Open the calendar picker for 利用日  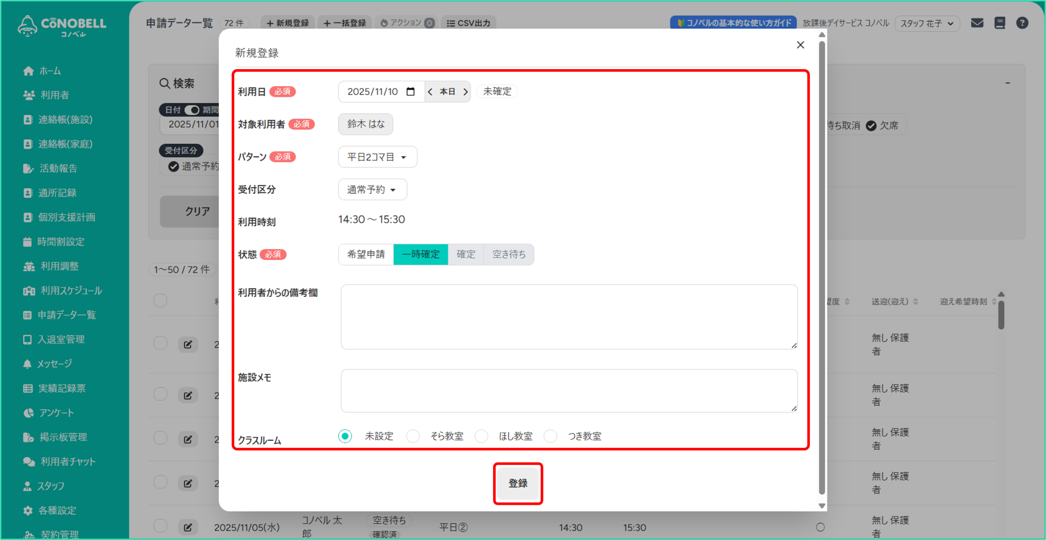[410, 91]
